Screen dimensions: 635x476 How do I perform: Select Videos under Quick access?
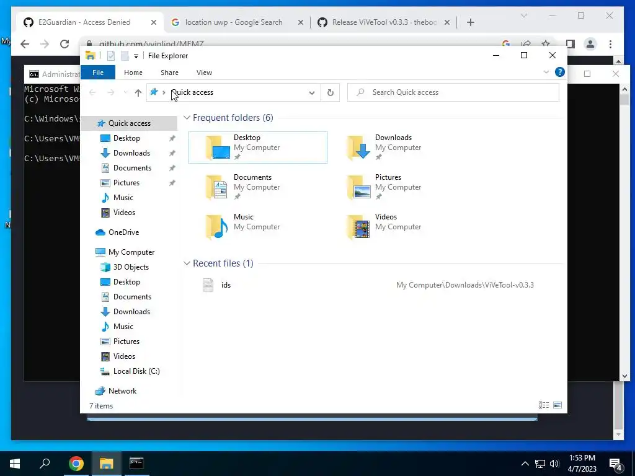tap(124, 213)
